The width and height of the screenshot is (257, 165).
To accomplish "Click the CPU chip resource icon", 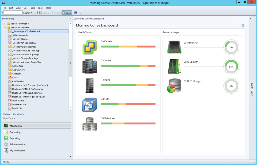I will click(x=174, y=47).
